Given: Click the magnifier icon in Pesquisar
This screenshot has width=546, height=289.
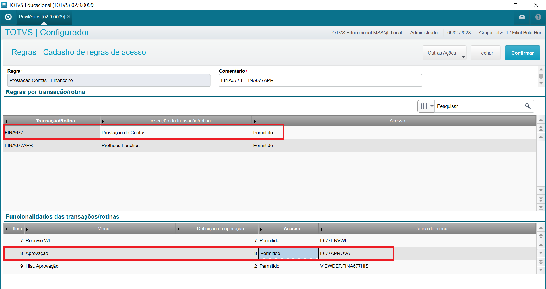Looking at the screenshot, I should [x=528, y=106].
